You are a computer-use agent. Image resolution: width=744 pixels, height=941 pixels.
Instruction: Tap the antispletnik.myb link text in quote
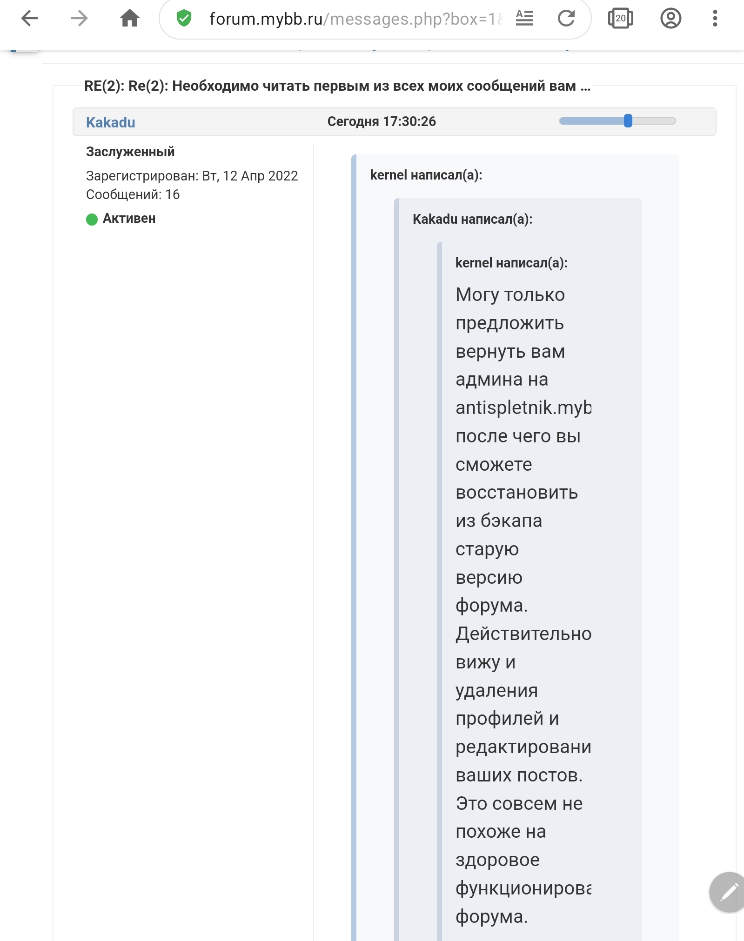[x=523, y=408]
